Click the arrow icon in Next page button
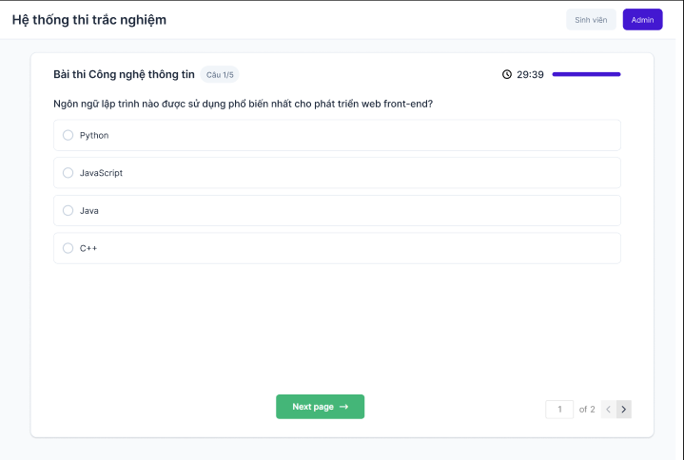This screenshot has height=460, width=684. [x=343, y=407]
